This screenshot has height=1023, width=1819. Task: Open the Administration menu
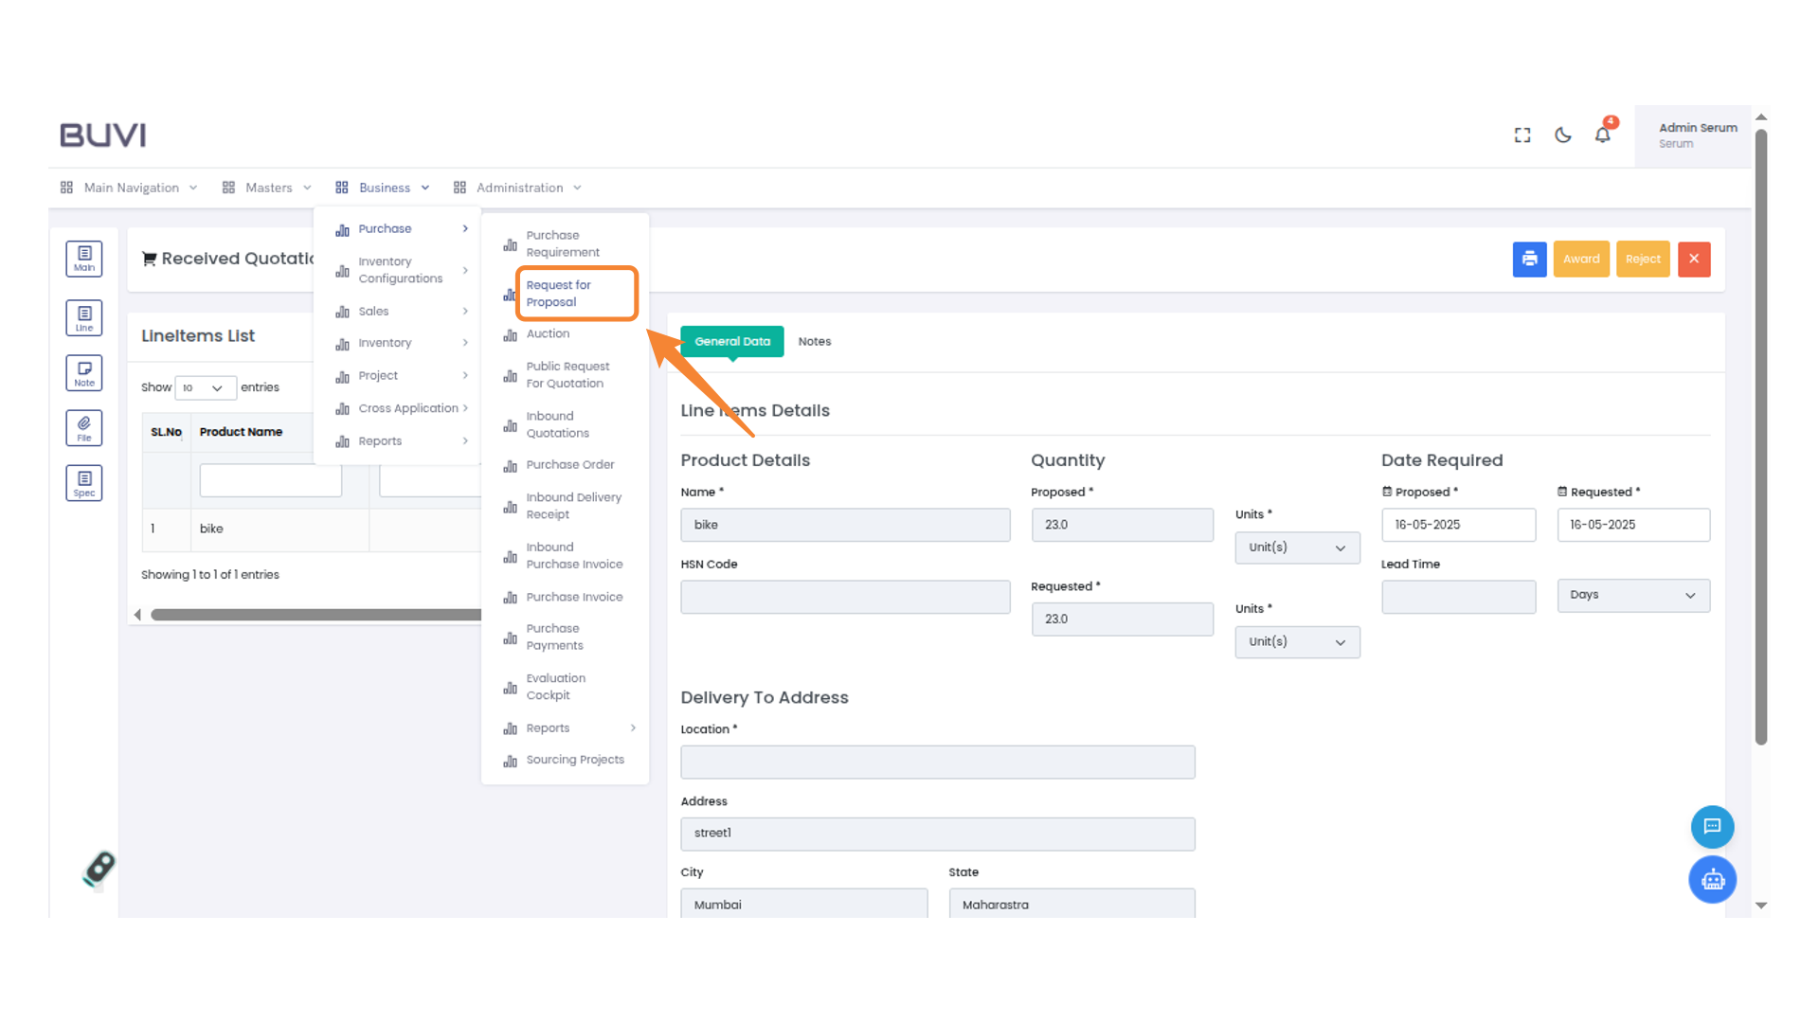point(518,187)
